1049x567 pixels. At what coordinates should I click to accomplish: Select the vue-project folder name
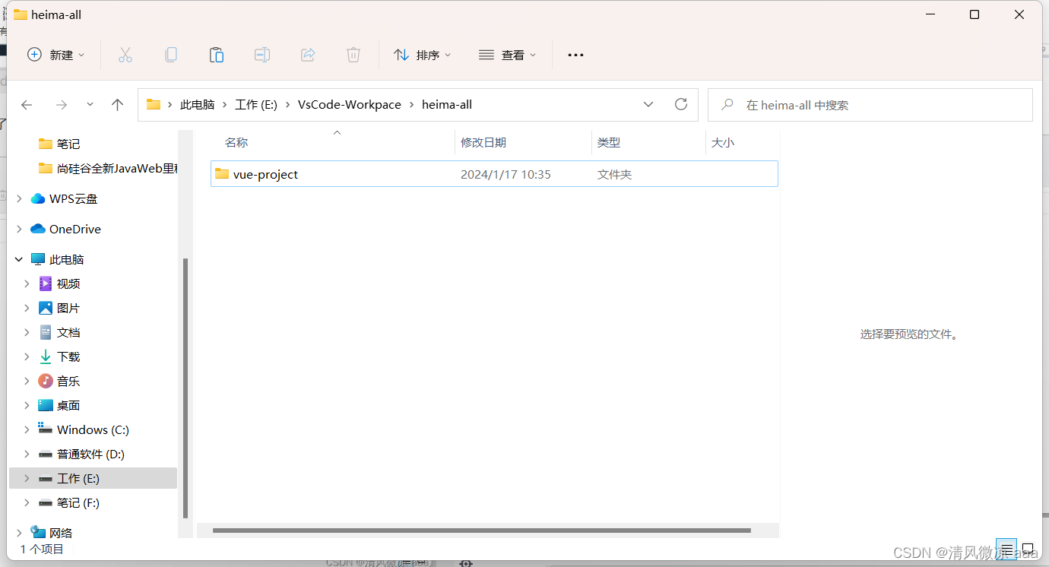point(265,174)
